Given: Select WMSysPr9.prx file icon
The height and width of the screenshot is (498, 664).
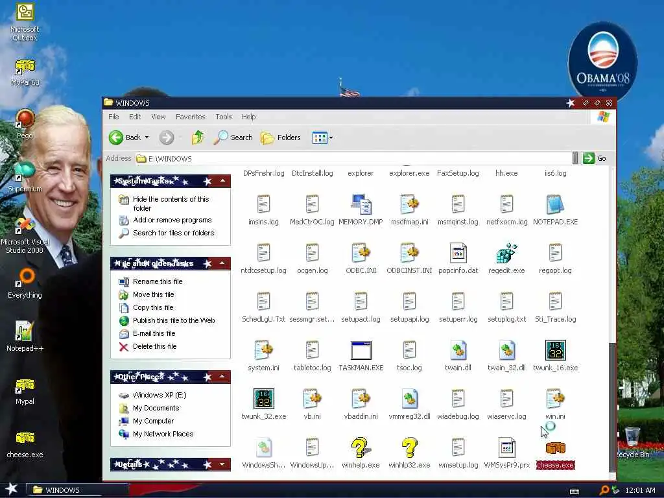Looking at the screenshot, I should (x=506, y=447).
